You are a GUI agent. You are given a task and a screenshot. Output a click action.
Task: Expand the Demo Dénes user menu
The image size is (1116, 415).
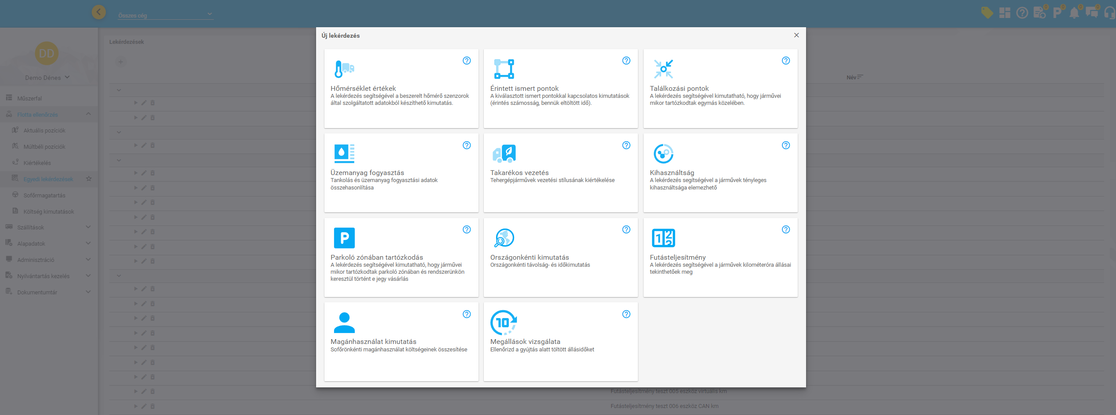click(47, 78)
